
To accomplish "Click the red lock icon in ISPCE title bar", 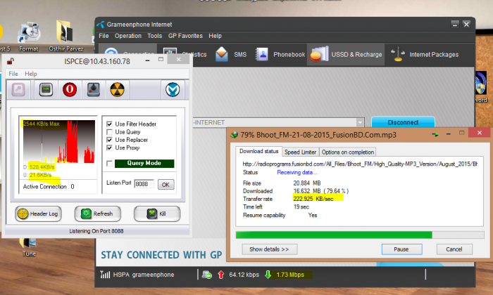I will [11, 61].
